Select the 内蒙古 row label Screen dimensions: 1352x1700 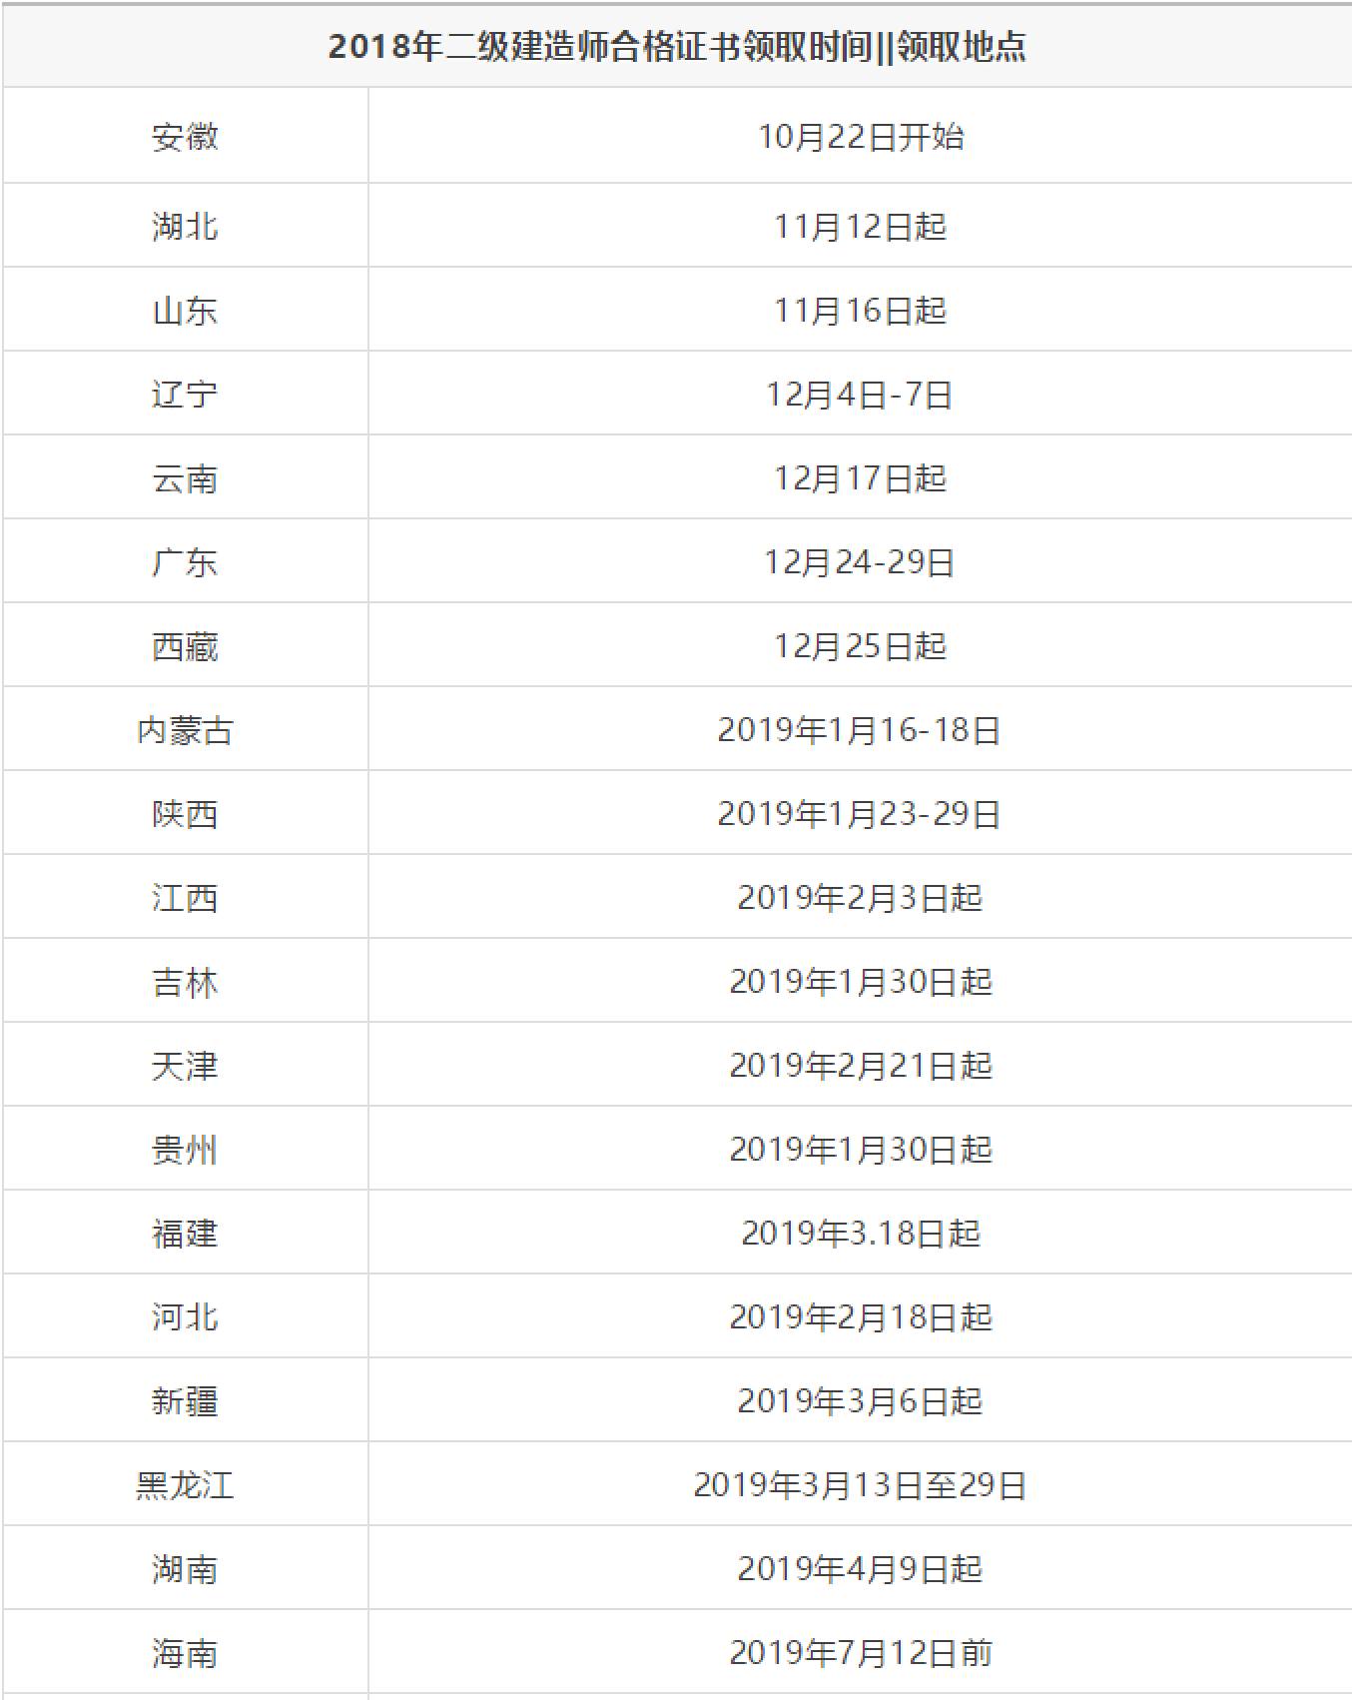pyautogui.click(x=185, y=729)
